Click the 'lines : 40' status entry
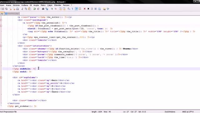The width and height of the screenshot is (200, 113). pos(107,112)
